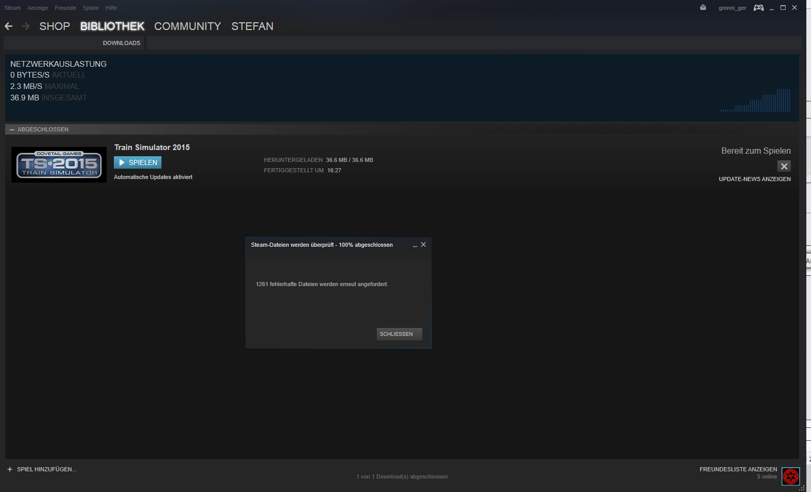This screenshot has height=492, width=811.
Task: Go back with the left arrow
Action: coord(8,26)
